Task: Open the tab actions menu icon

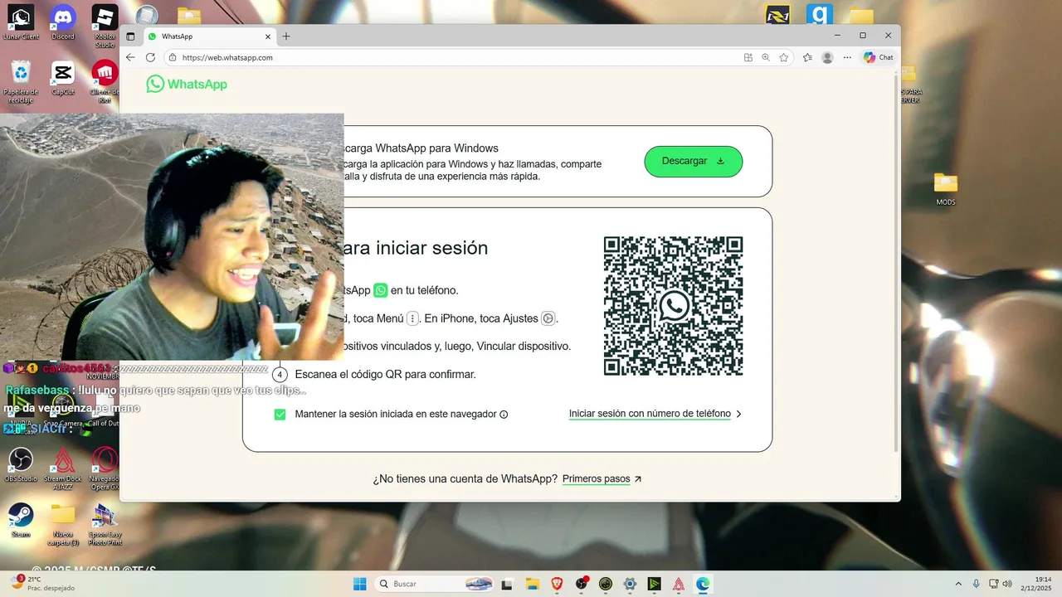Action: [130, 36]
